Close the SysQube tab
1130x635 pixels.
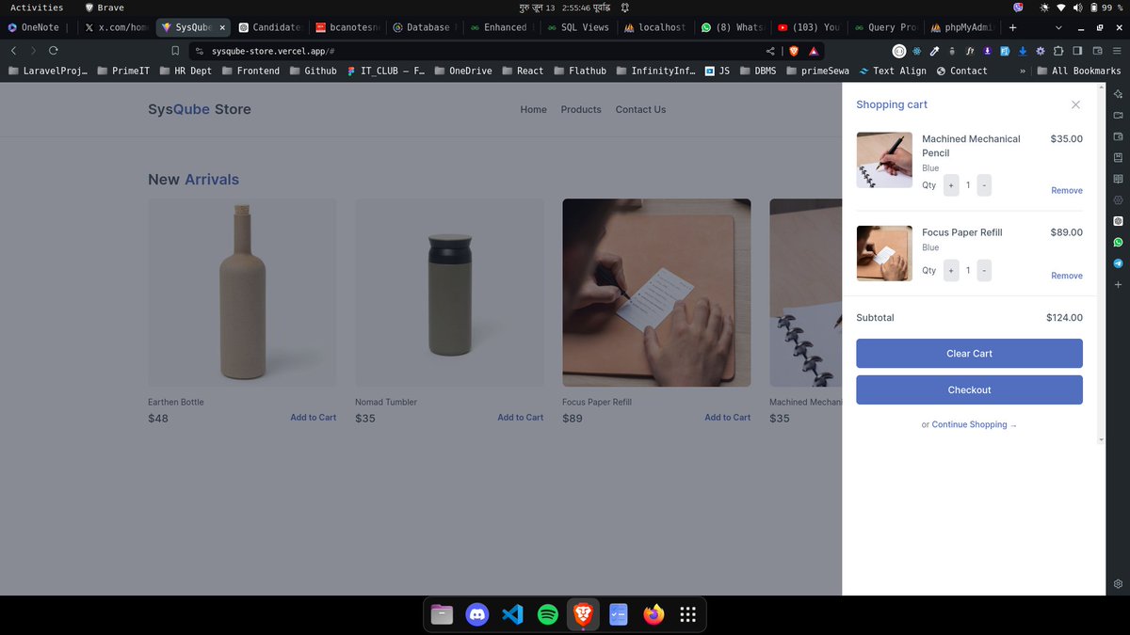pos(223,27)
